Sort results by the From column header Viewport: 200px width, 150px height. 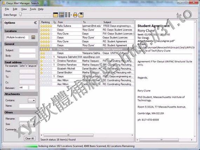[69, 22]
